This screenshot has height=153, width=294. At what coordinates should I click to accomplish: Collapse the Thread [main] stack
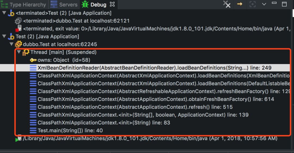[x=19, y=52]
